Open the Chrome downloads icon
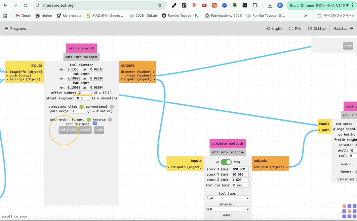Image resolution: width=357 pixels, height=221 pixels. (270, 5)
